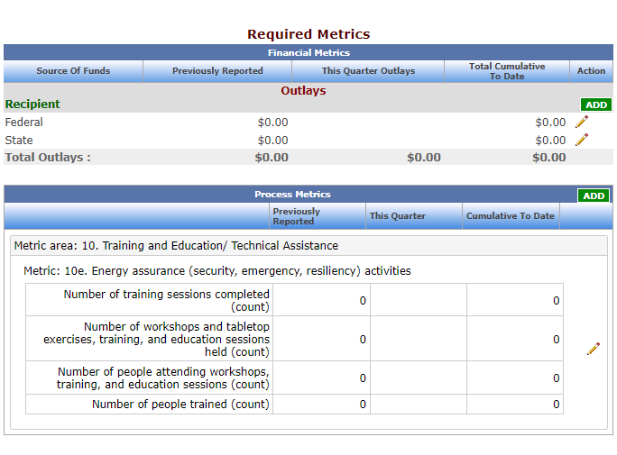
Task: Select the Source Of Funds column header
Action: click(73, 71)
